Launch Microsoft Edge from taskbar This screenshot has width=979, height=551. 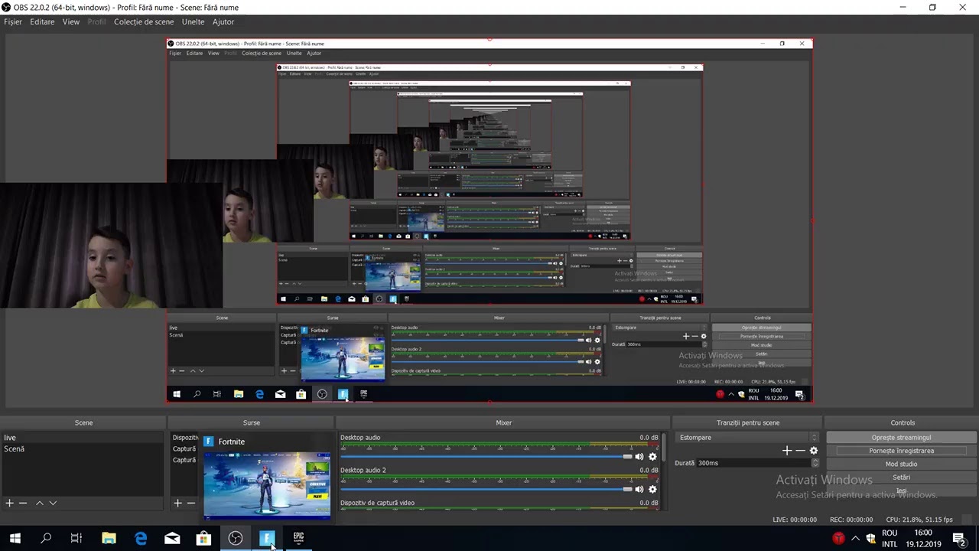click(141, 538)
